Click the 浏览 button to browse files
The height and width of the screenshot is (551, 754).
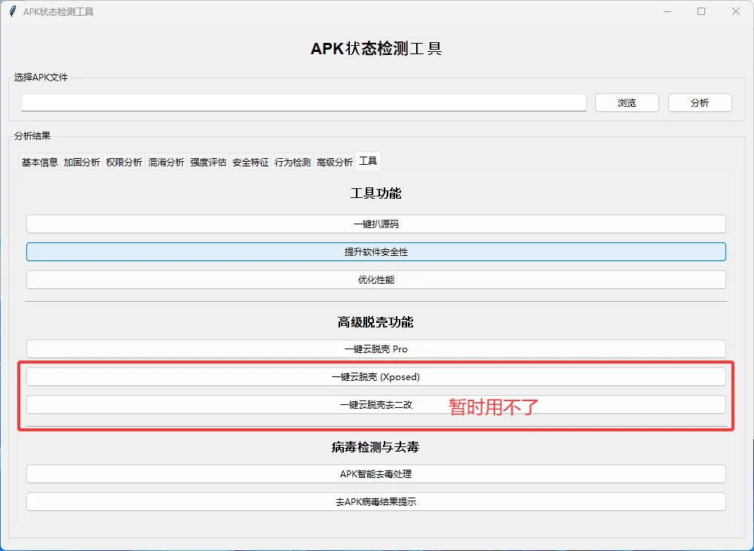[x=627, y=102]
